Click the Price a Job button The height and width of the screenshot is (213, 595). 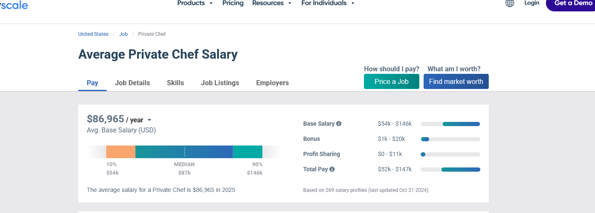coord(391,82)
